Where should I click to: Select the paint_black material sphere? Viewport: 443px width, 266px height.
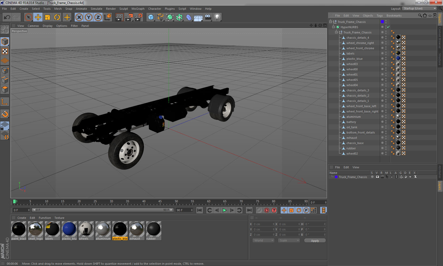coord(19,229)
